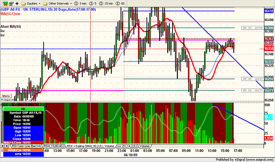
Task: Click the green OK status bar
Action: [x=23, y=109]
